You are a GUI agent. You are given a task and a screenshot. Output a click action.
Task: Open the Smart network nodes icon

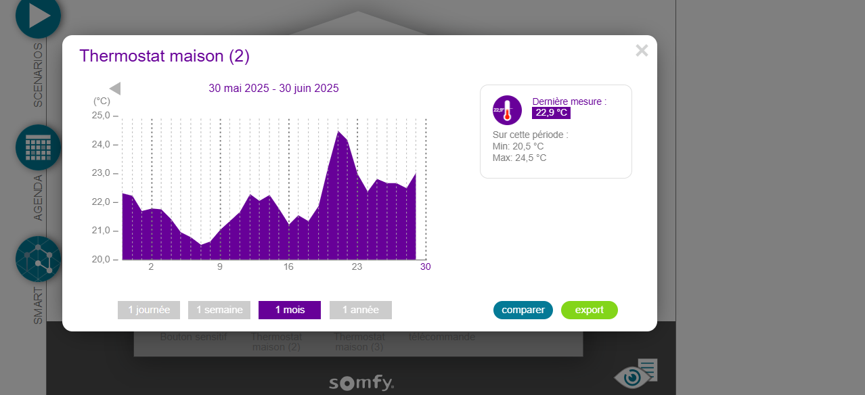click(38, 259)
